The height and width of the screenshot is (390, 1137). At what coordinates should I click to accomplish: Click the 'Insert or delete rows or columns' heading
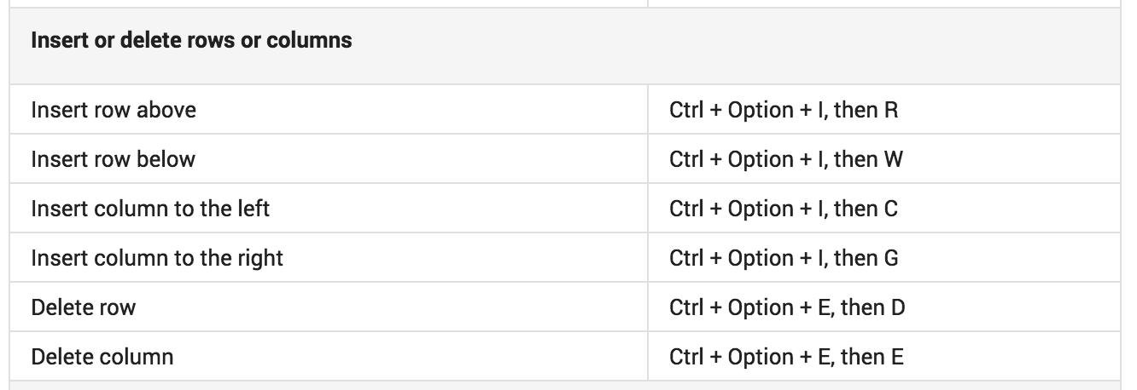click(x=191, y=40)
